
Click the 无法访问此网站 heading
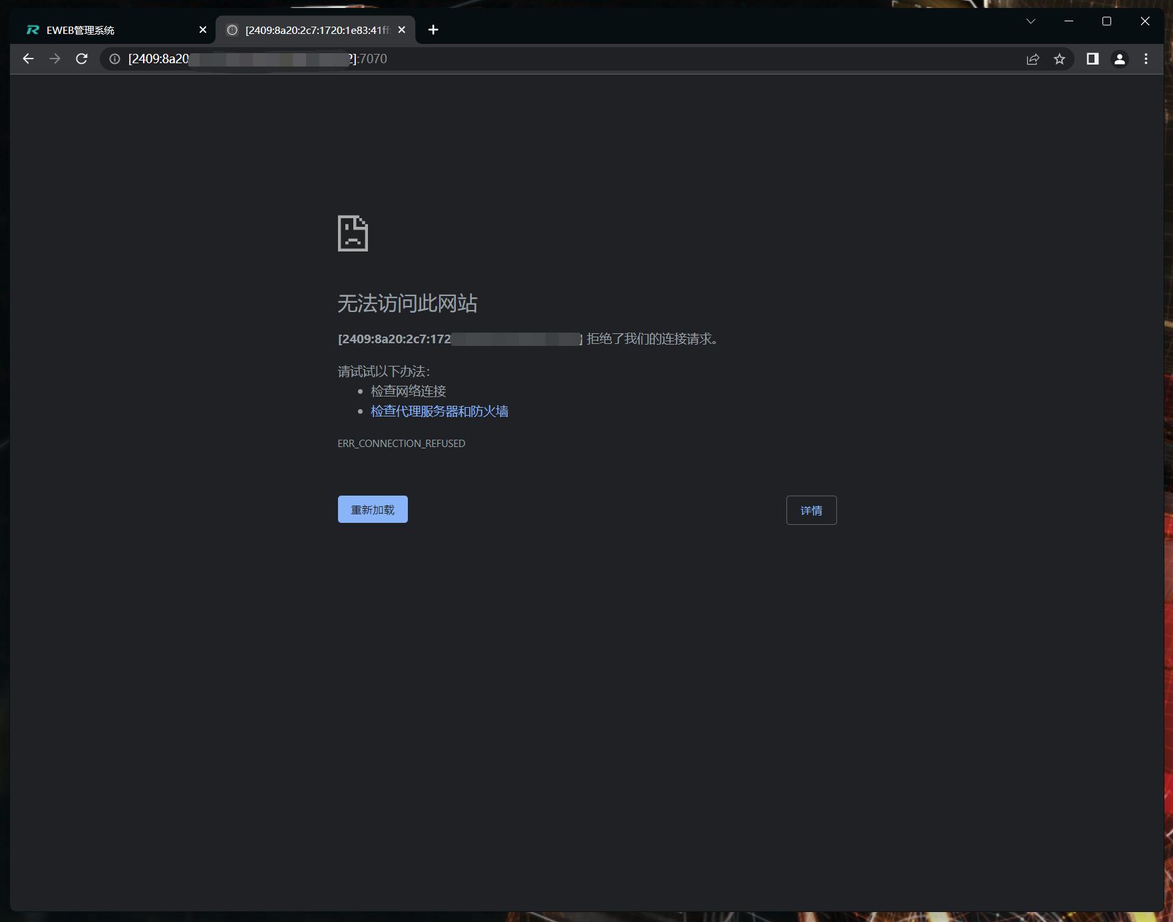coord(407,304)
